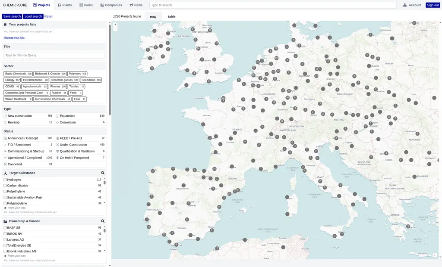Click the Load search button
Image resolution: width=442 pixels, height=267 pixels.
pyautogui.click(x=33, y=16)
